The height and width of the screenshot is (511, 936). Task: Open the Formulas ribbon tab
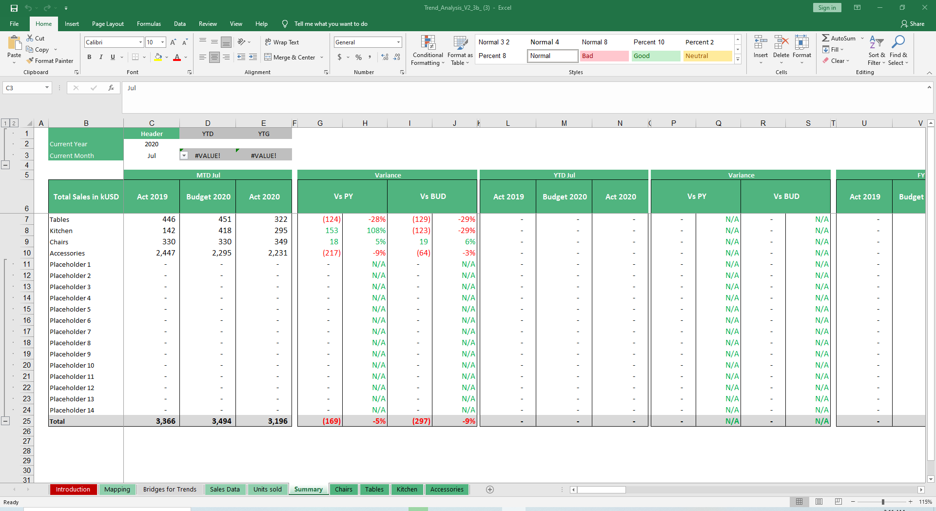pyautogui.click(x=149, y=24)
